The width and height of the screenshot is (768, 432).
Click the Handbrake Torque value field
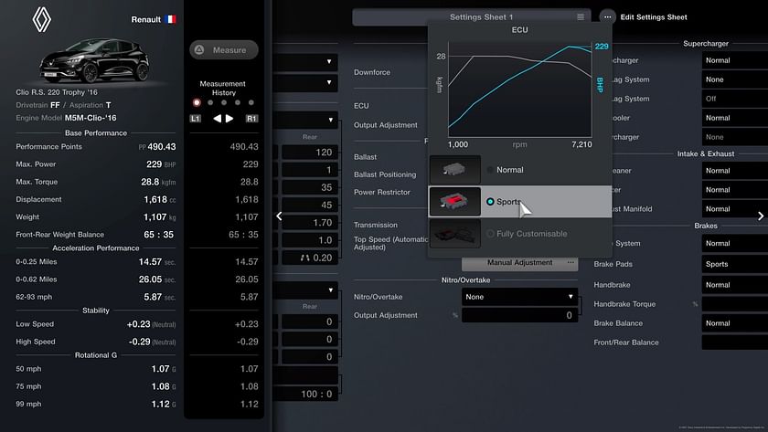click(735, 304)
